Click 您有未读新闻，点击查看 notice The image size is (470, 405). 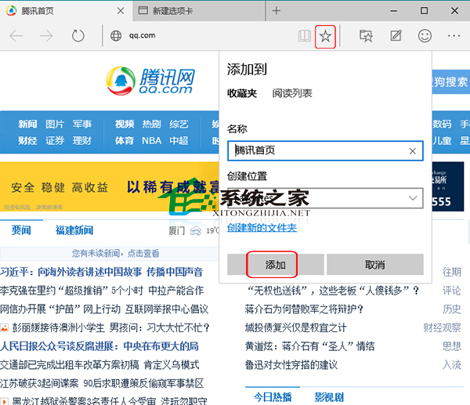[x=116, y=254]
